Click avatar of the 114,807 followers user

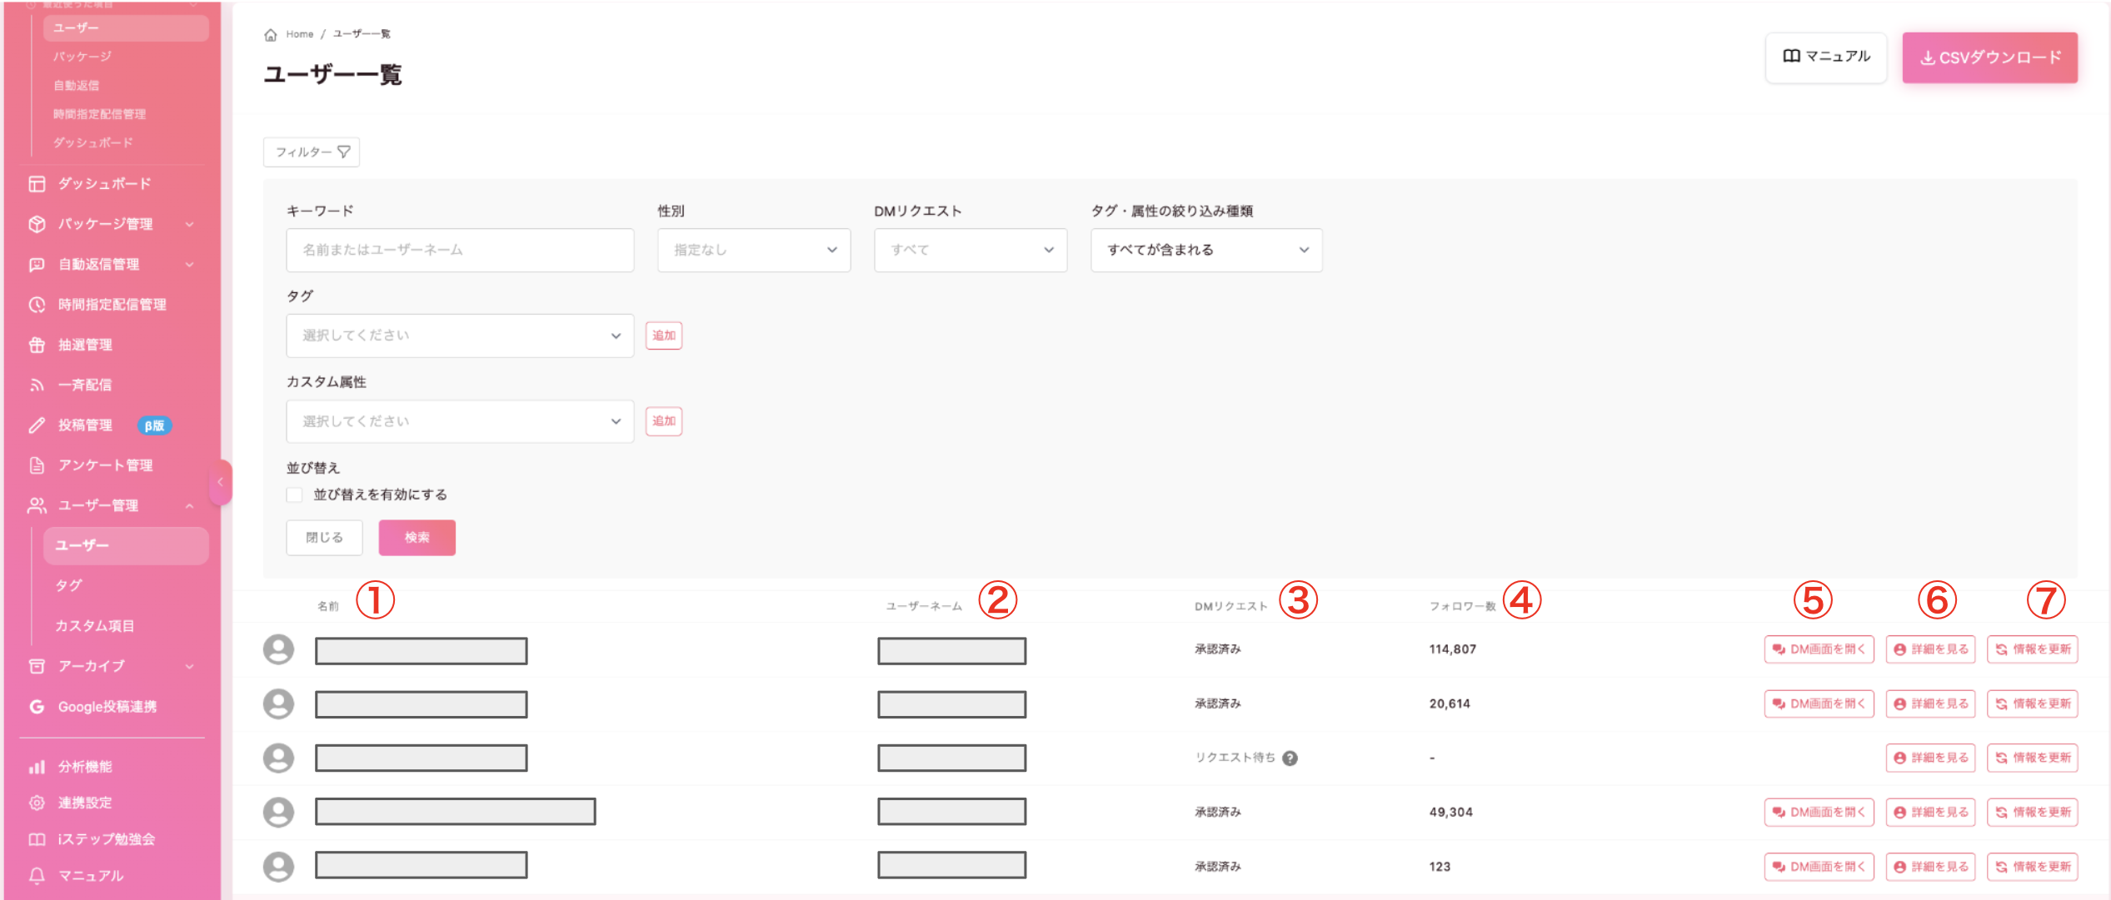pyautogui.click(x=278, y=649)
